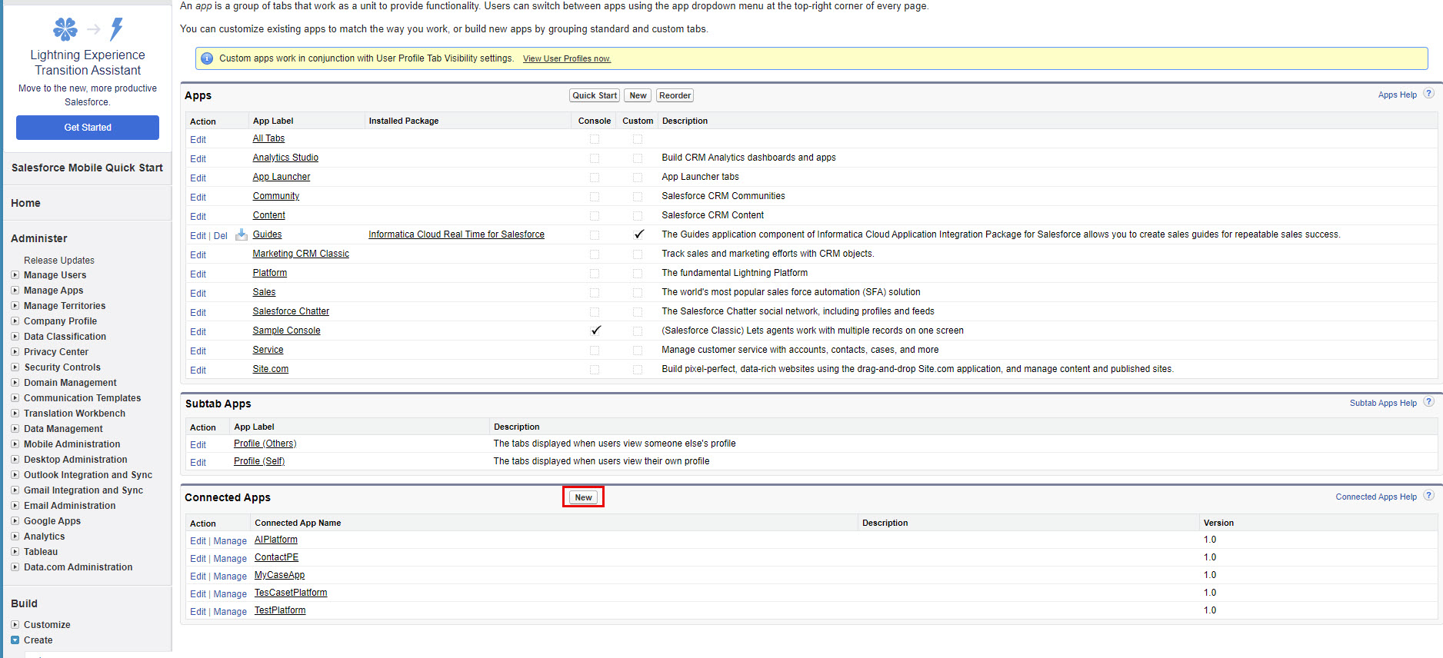The image size is (1443, 658).
Task: Click the download icon beside Guides app
Action: 241,234
